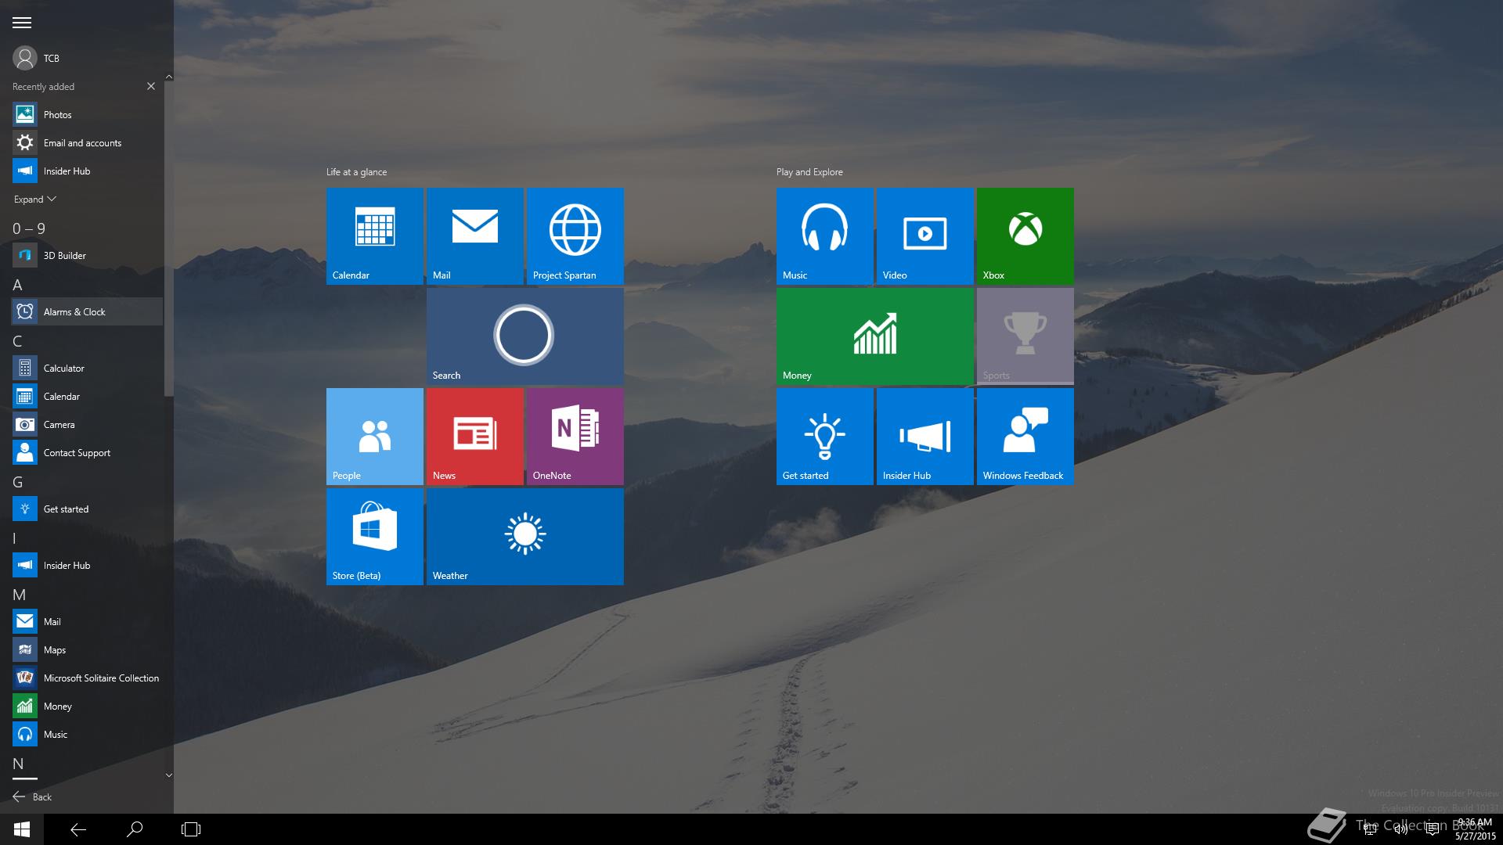Open the News tile
Image resolution: width=1503 pixels, height=845 pixels.
(x=474, y=436)
